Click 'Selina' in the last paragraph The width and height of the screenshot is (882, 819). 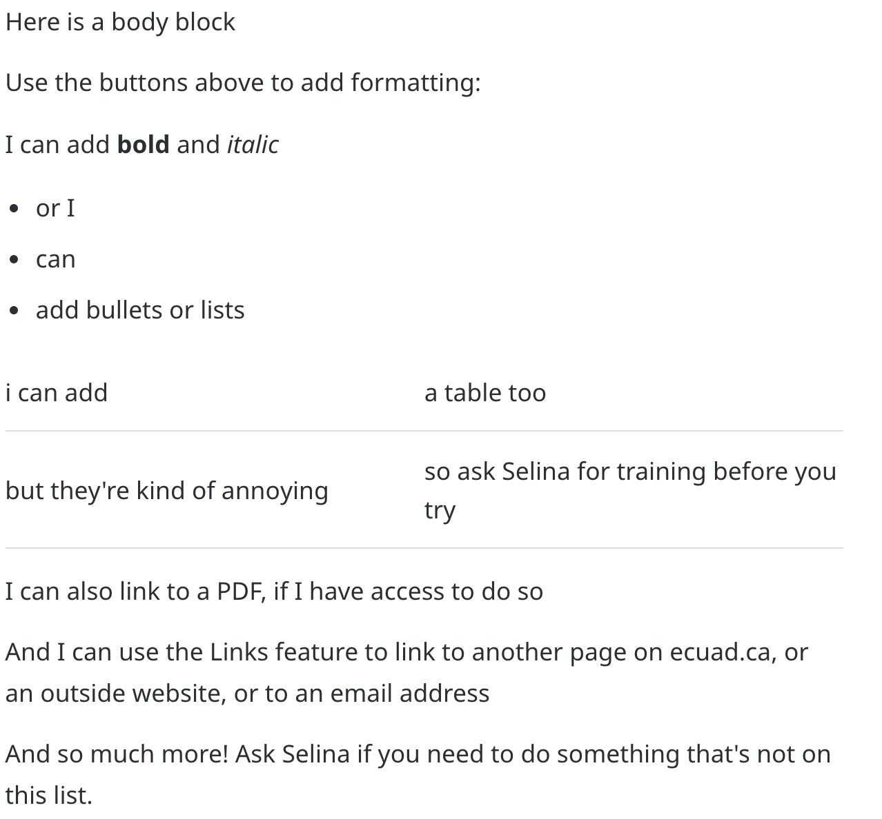316,754
